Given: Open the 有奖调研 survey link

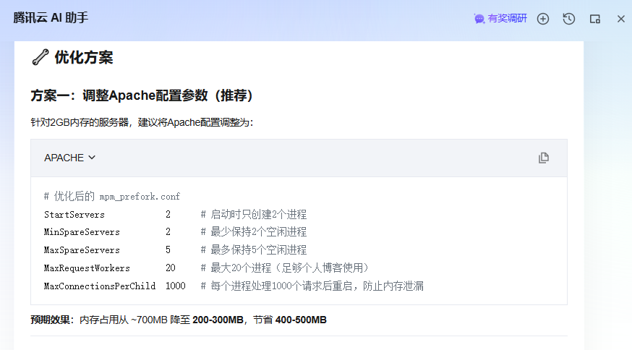Looking at the screenshot, I should pos(508,19).
